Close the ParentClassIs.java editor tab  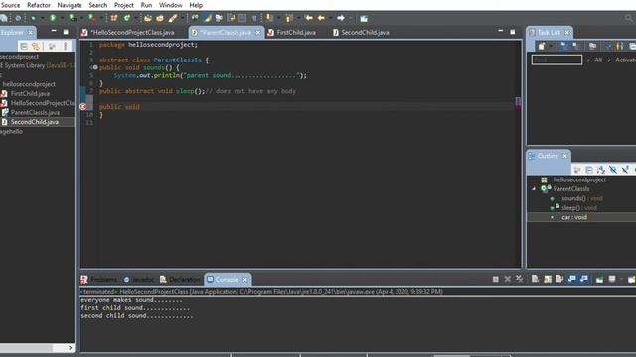pos(258,32)
